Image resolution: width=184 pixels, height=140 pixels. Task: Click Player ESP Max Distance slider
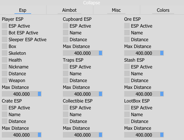(x=22, y=94)
